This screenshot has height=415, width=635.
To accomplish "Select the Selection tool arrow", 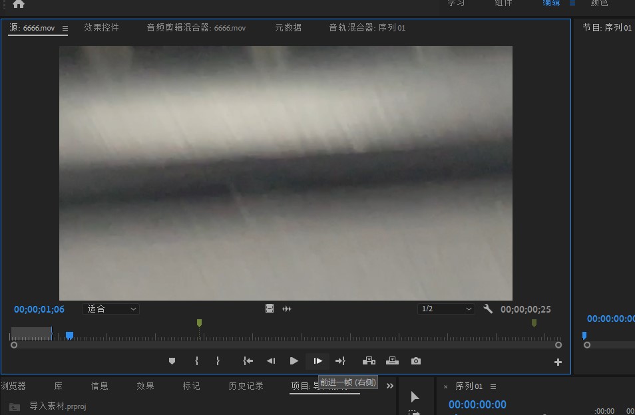I will [x=415, y=397].
